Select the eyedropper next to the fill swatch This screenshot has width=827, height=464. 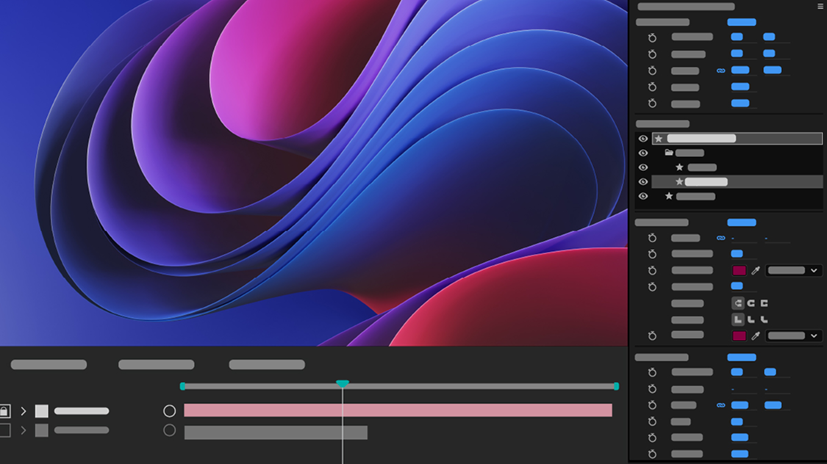(x=755, y=270)
